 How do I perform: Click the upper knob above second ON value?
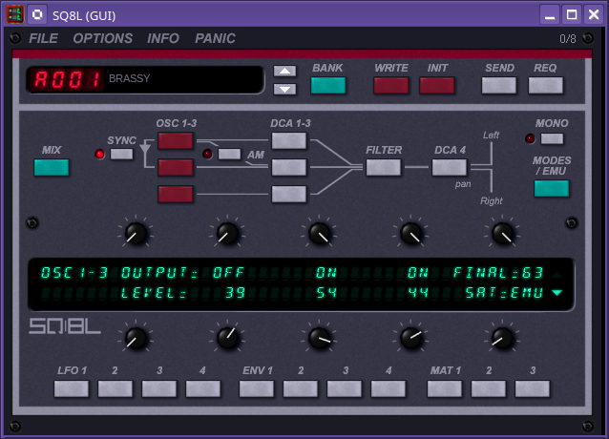(x=410, y=233)
